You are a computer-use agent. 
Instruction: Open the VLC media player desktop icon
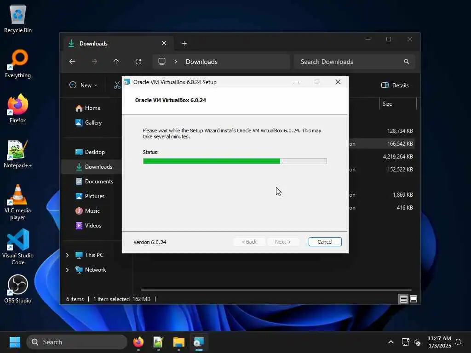point(18,202)
